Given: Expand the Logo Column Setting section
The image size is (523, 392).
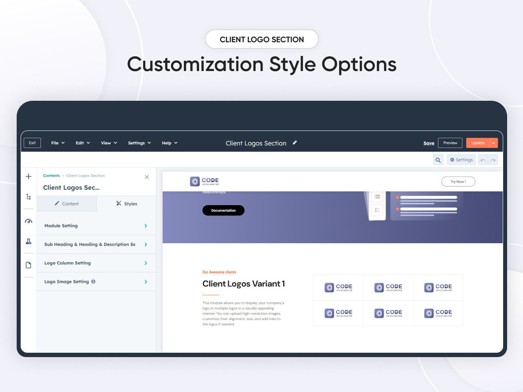Looking at the screenshot, I should click(96, 263).
